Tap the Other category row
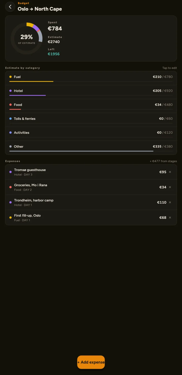 click(91, 148)
